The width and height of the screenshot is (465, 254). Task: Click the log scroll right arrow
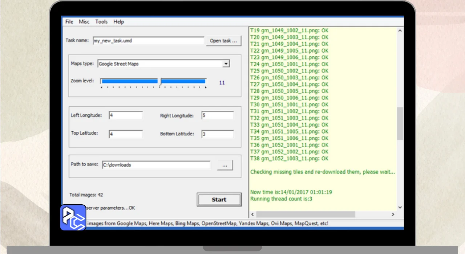pos(393,214)
